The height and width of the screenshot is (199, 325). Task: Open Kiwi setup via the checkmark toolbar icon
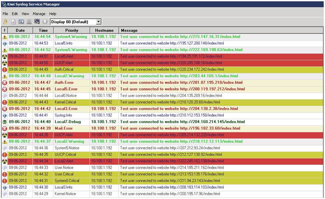pyautogui.click(x=13, y=21)
